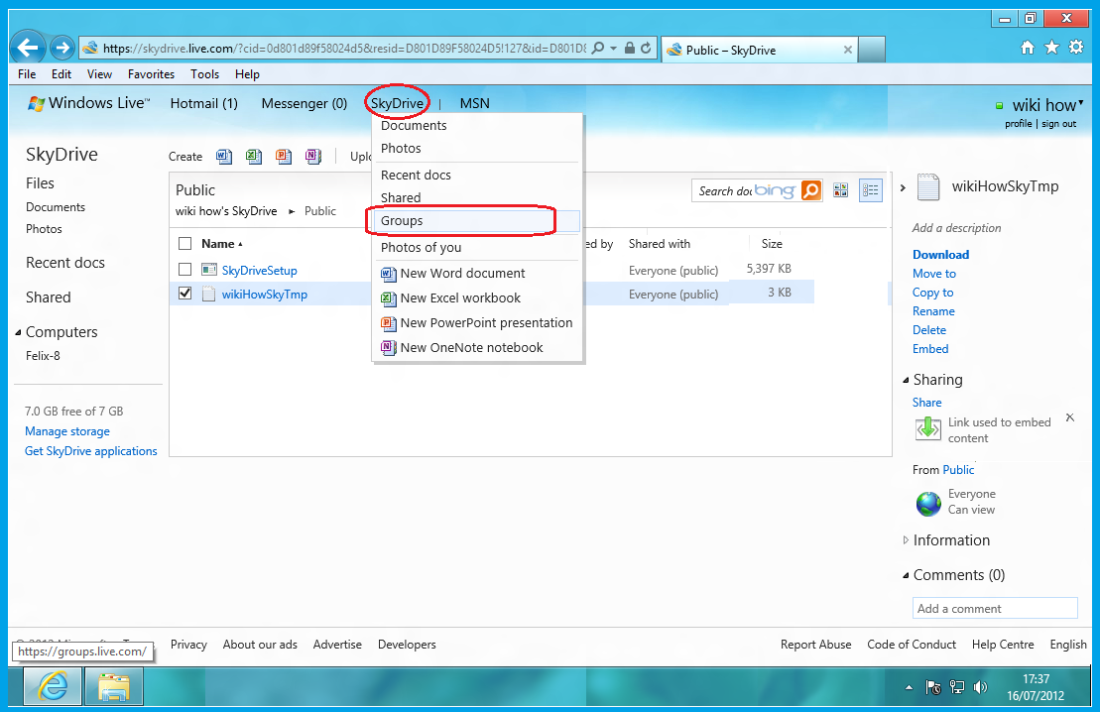Expand the Information section
This screenshot has height=712, width=1100.
tap(906, 540)
